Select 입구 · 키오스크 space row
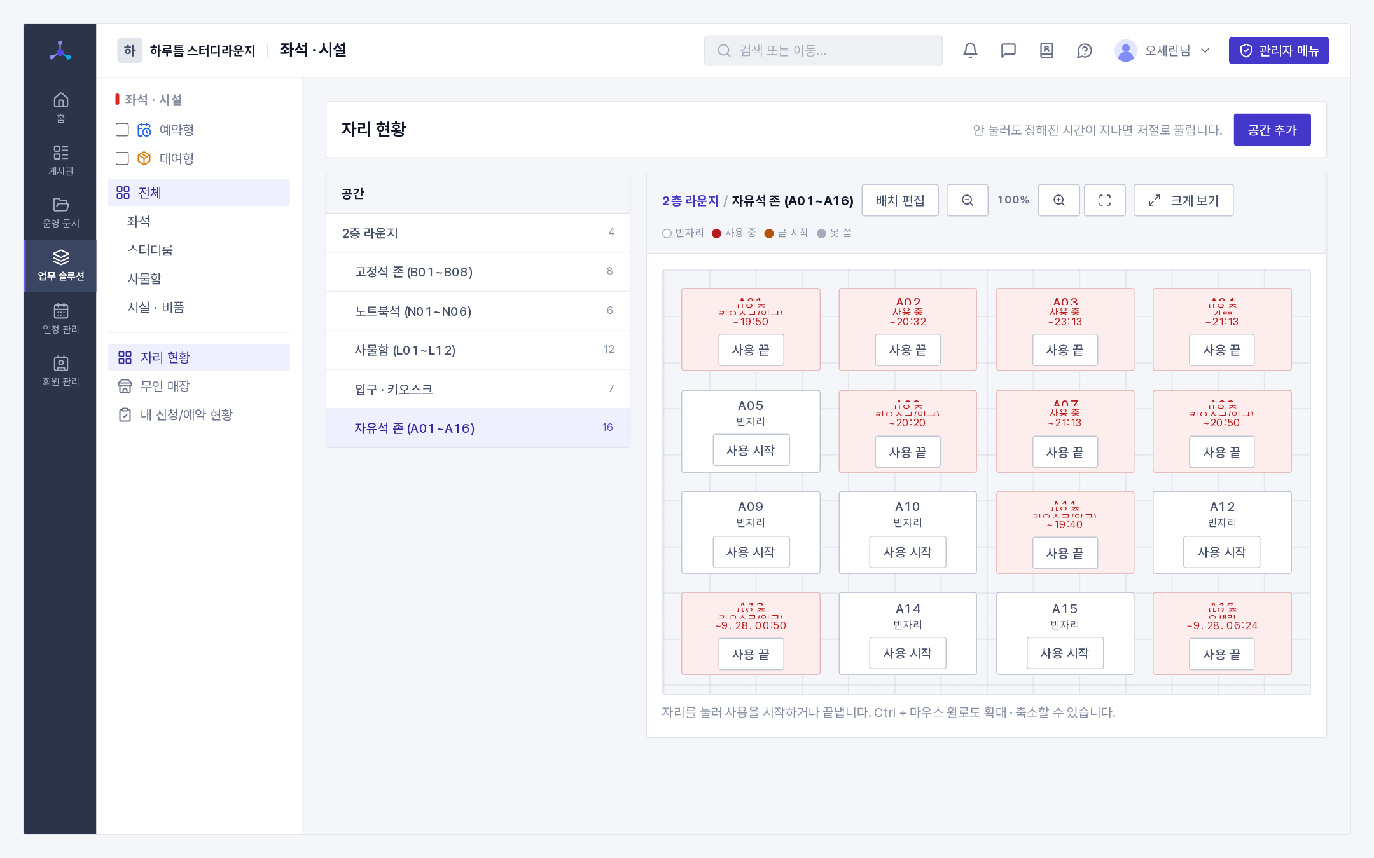 (478, 389)
